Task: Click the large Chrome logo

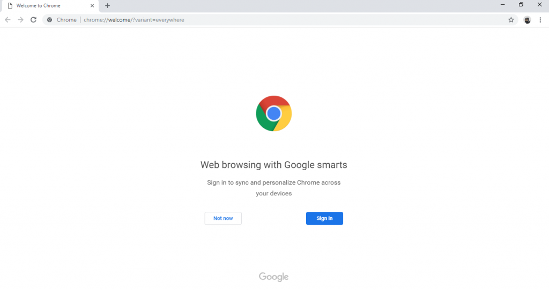Action: pyautogui.click(x=274, y=113)
